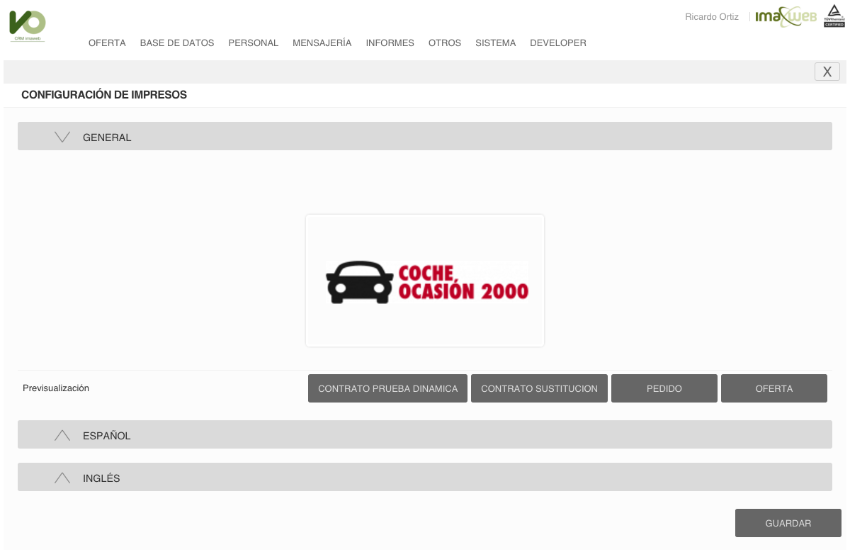Click the Ricardo Ortiz user name
This screenshot has height=557, width=850.
tap(712, 17)
